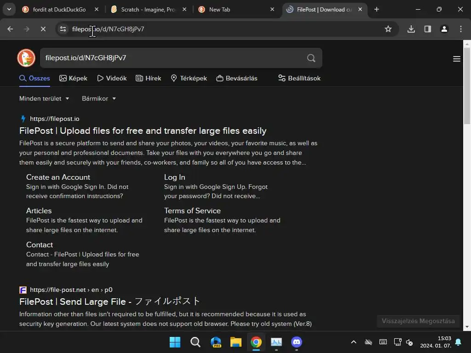The height and width of the screenshot is (353, 471).
Task: Click the https://file-post.net URL link
Action: tap(71, 290)
